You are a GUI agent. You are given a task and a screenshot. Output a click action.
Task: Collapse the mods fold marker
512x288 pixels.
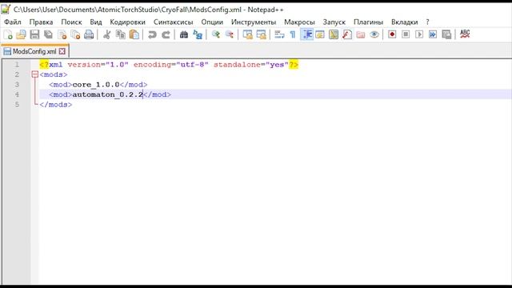[x=35, y=74]
